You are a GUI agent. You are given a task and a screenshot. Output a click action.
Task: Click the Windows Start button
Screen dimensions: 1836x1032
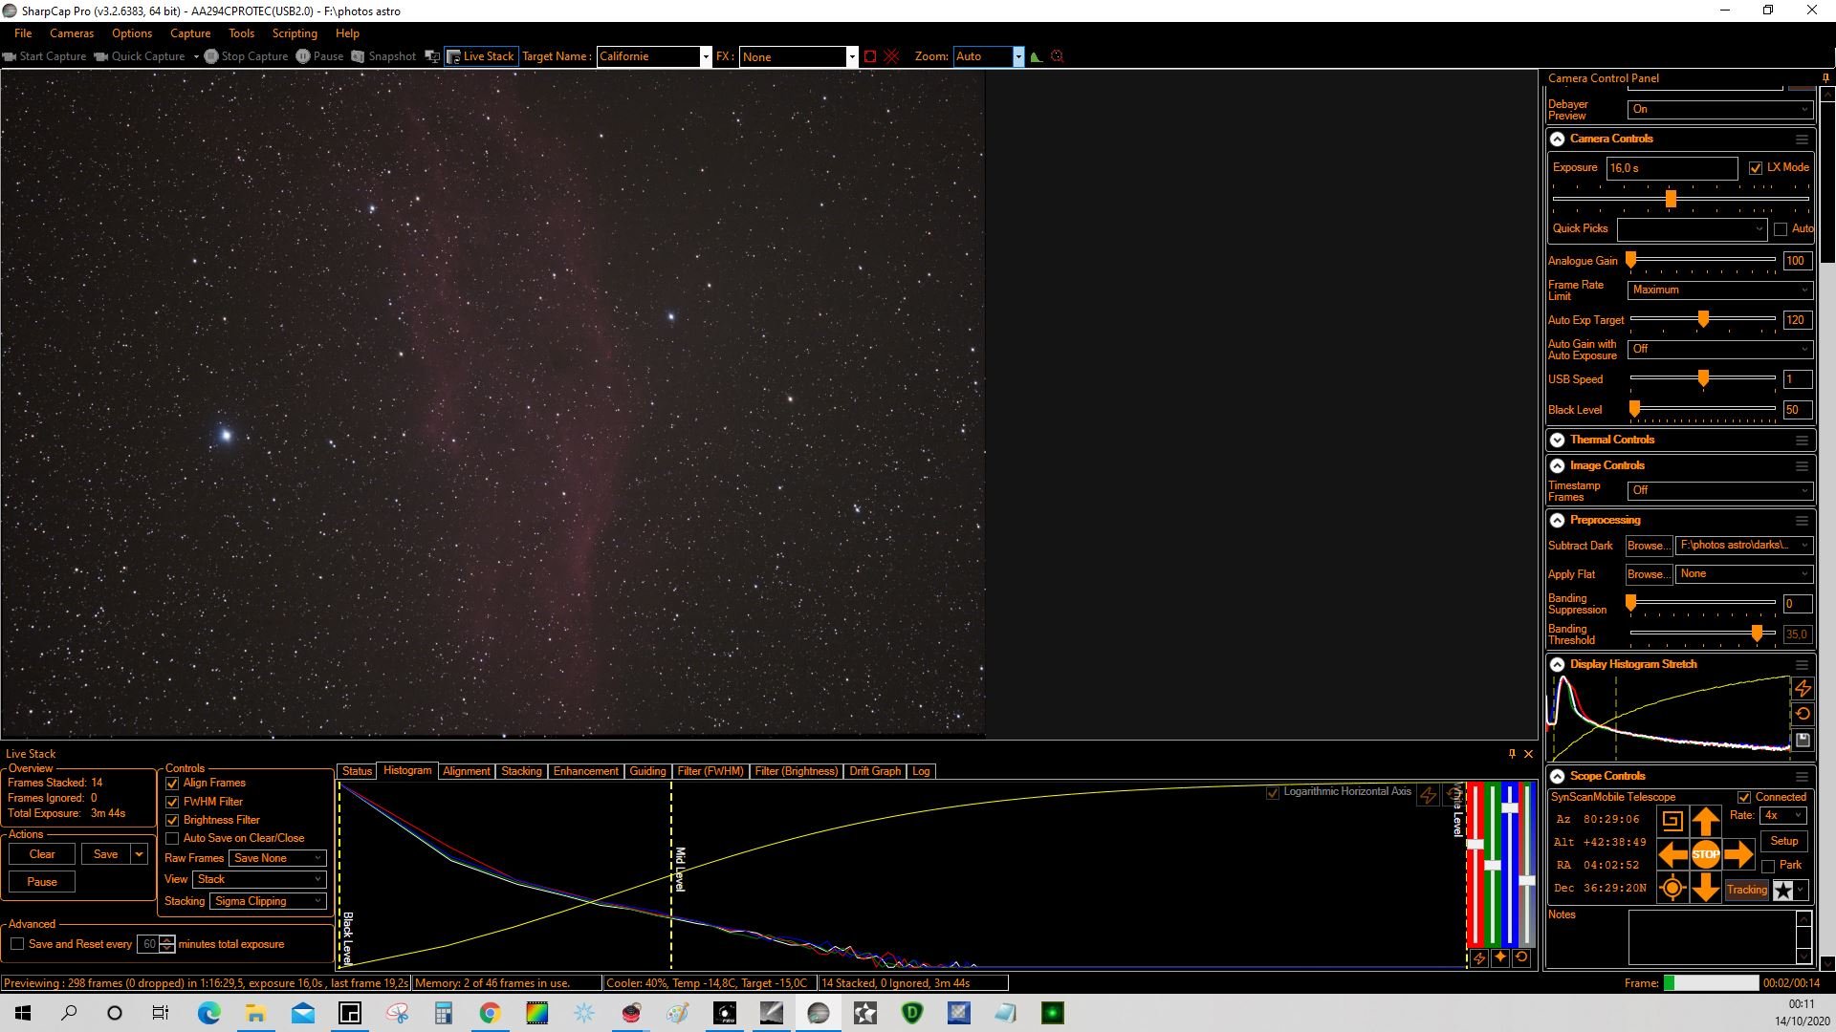(x=23, y=1013)
